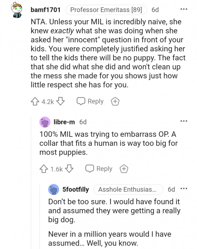197x249 pixels.
Task: Open more options for 5footfilly's comment
Action: pos(184,189)
